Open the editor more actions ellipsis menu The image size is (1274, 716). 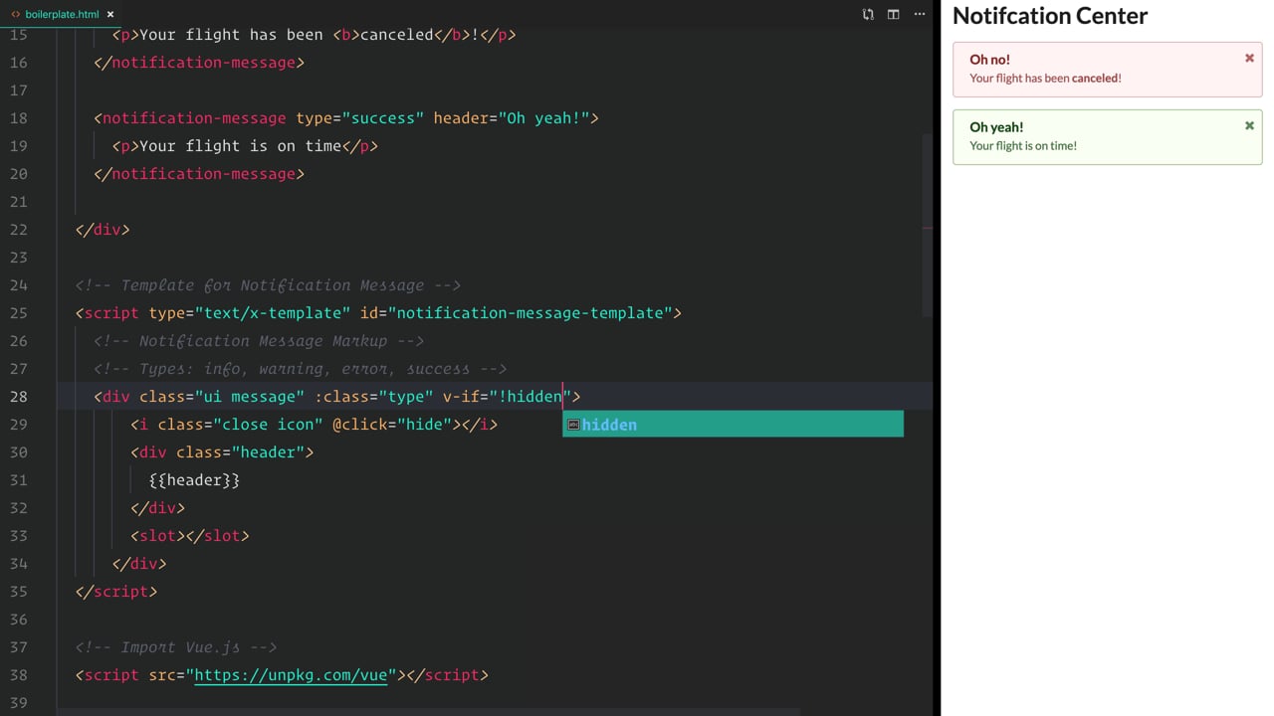tap(919, 14)
